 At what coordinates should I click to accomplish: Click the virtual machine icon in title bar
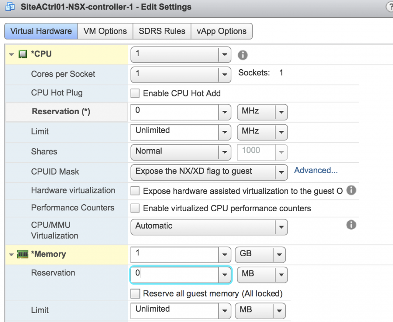(10, 7)
